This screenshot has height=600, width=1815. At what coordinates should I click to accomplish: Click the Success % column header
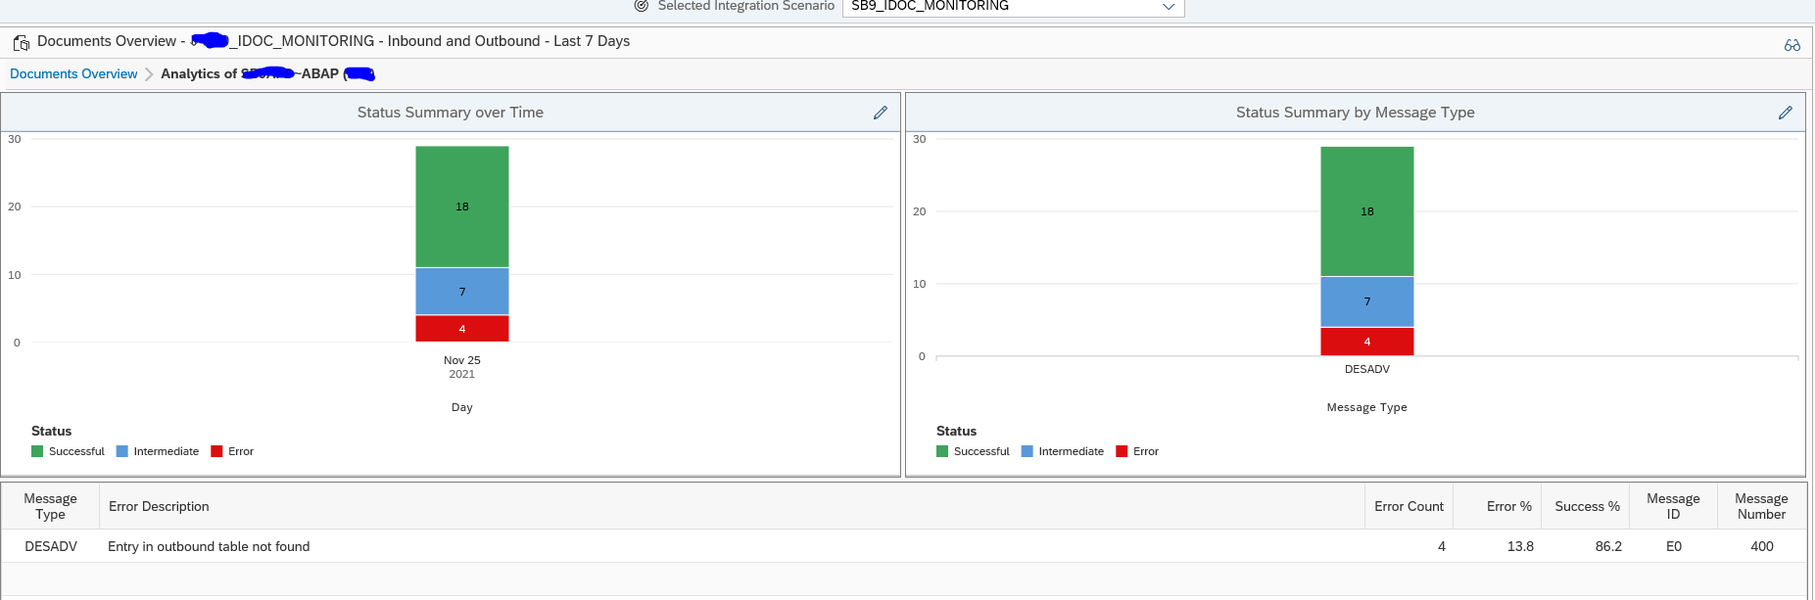1586,506
